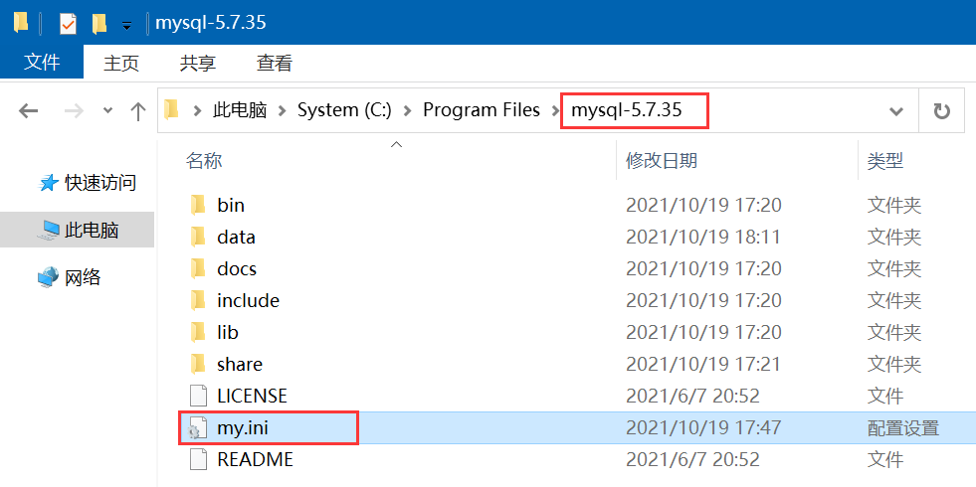Viewport: 976px width, 487px height.
Task: Click mysql-5.7.35 in the address bar
Action: point(627,110)
